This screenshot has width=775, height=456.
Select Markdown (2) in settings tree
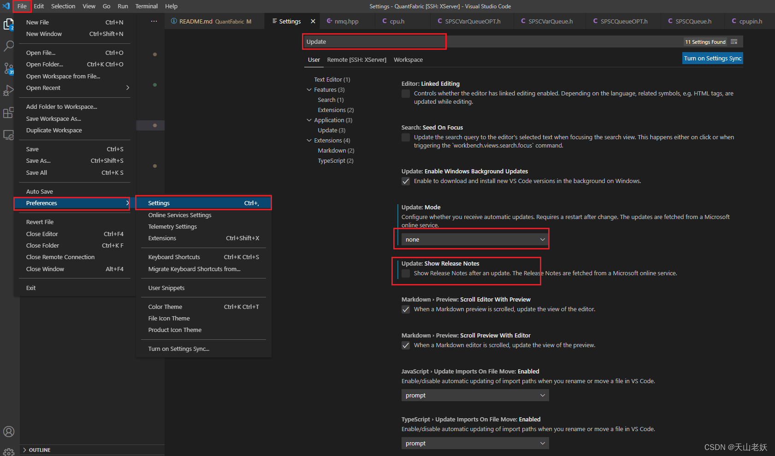(x=336, y=150)
